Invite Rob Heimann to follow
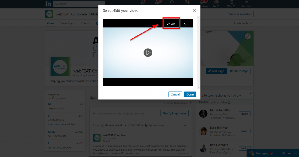Viewport: 299px width, 157px height. click(245, 148)
